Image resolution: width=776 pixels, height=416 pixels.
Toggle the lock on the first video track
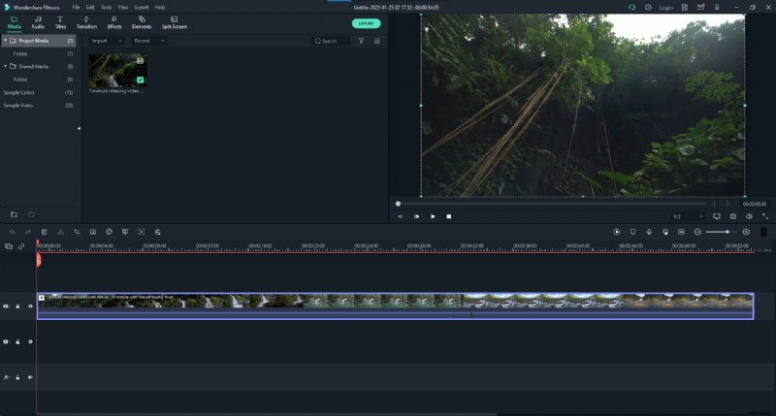click(x=17, y=306)
